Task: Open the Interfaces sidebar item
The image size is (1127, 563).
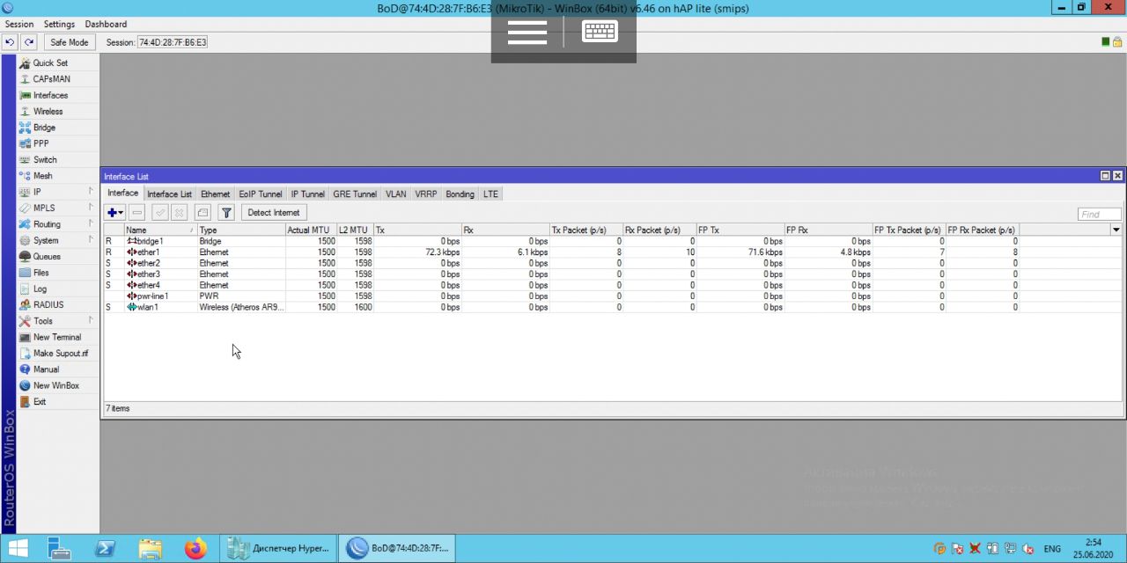Action: point(50,95)
